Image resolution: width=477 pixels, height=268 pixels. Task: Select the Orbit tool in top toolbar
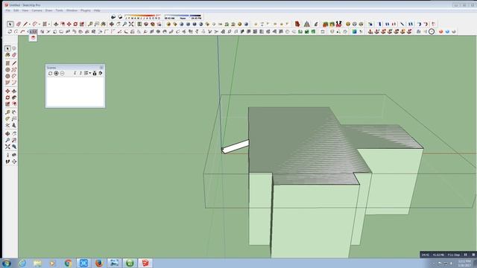112,24
